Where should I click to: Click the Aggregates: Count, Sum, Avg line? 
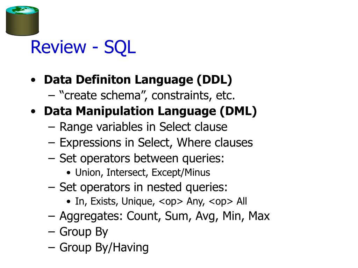164,216
